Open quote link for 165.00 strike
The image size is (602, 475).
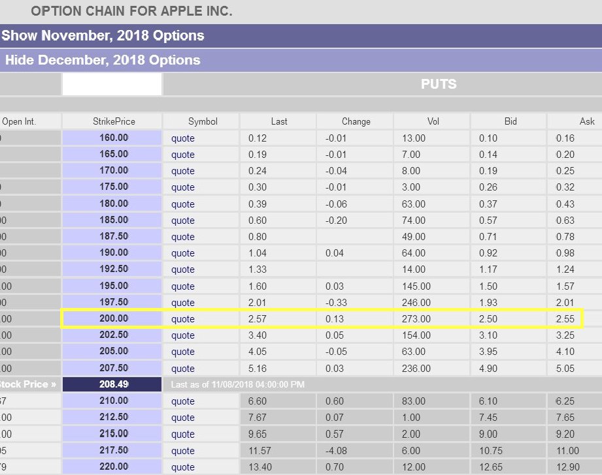183,155
